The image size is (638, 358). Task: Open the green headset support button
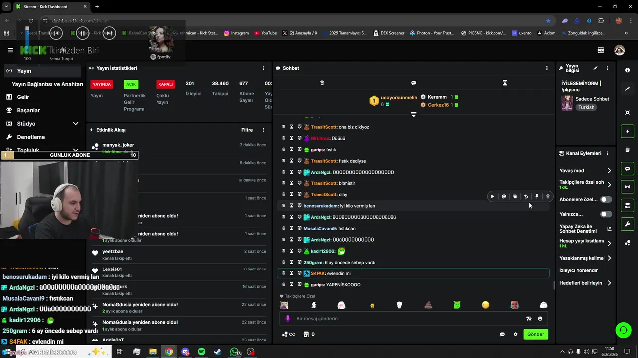[x=623, y=330]
